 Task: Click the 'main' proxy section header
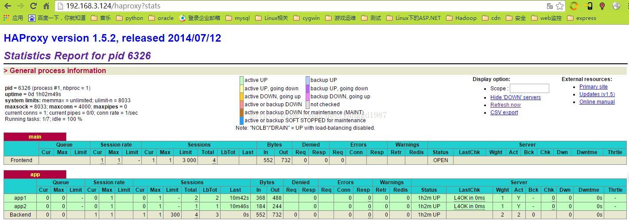tap(35, 137)
